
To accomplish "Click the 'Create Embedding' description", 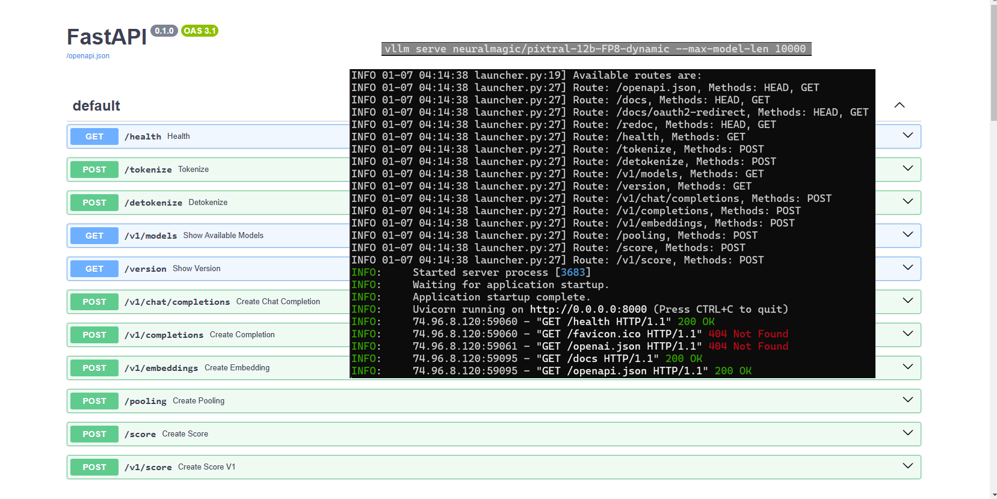I will 237,367.
